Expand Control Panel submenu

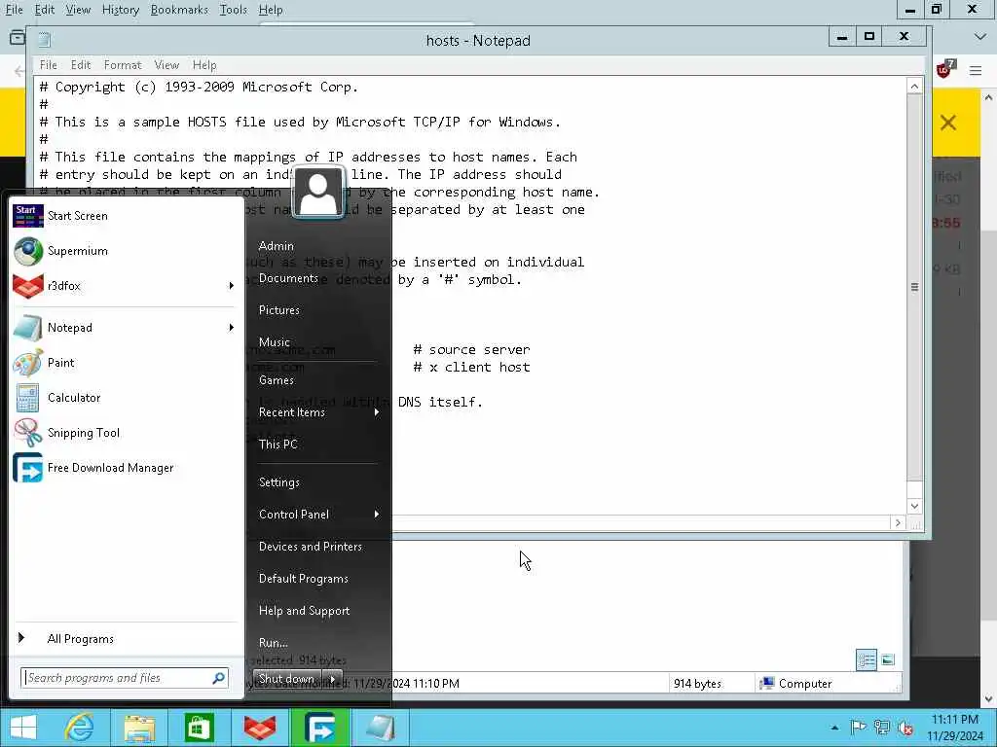pos(377,515)
